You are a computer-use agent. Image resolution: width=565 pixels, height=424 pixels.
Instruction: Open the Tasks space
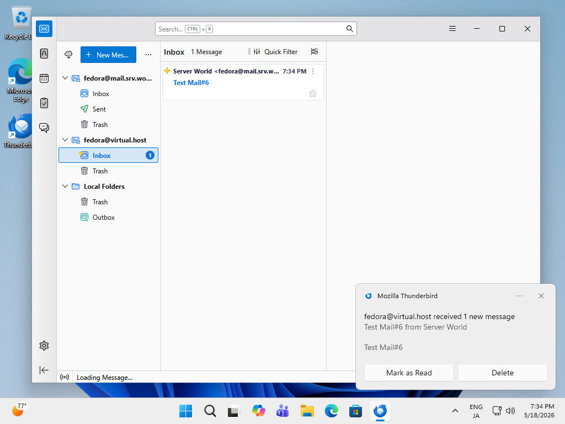(44, 103)
